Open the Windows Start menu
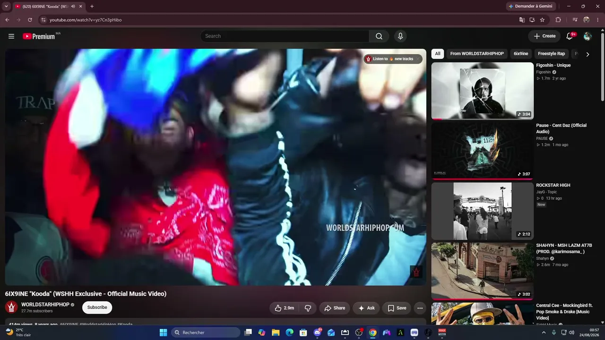The image size is (605, 340). [x=163, y=332]
